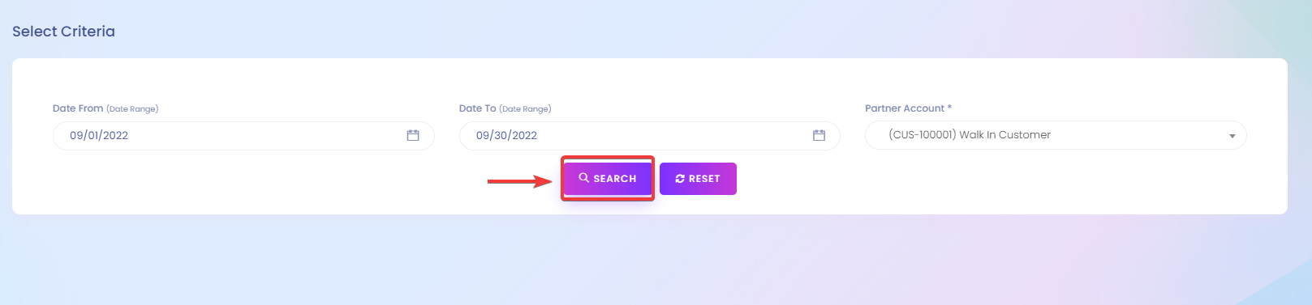This screenshot has width=1312, height=305.
Task: Clear the criteria with the RESET button
Action: click(698, 179)
